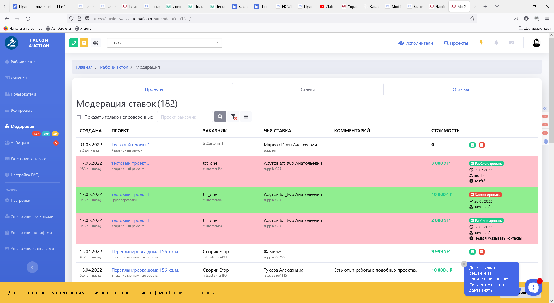
Task: Expand the "Найти..." search dropdown
Action: 217,43
